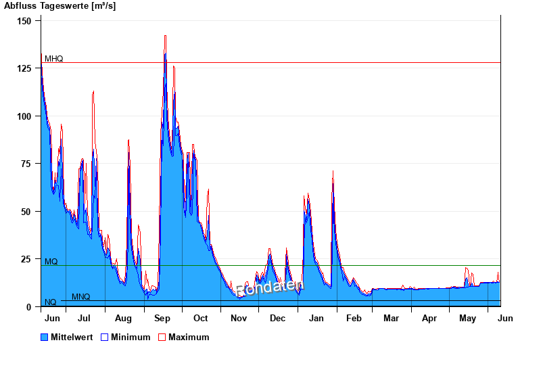Viewport: 541px width, 372px height.
Task: Select the Jan month label on the x-axis
Action: (316, 318)
